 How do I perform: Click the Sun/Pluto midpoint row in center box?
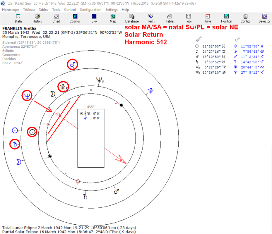tap(90, 114)
